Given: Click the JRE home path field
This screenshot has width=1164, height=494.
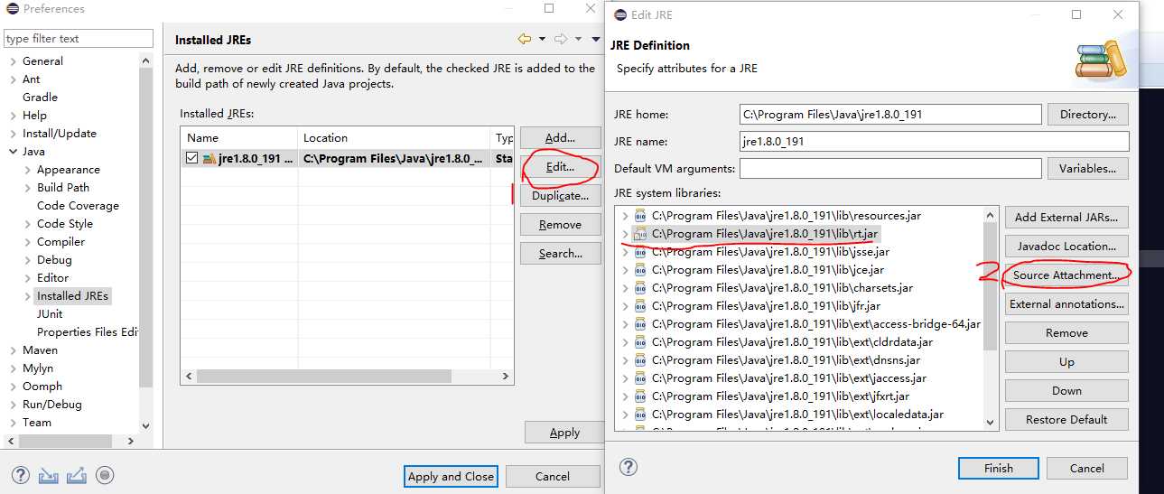Looking at the screenshot, I should point(890,115).
